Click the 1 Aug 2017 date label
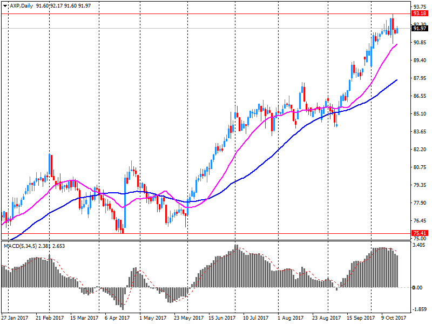The height and width of the screenshot is (324, 432). tap(291, 318)
